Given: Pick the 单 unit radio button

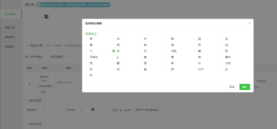Looking at the screenshot, I should (x=195, y=57).
